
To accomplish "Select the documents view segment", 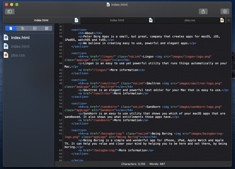I will click(11, 28).
